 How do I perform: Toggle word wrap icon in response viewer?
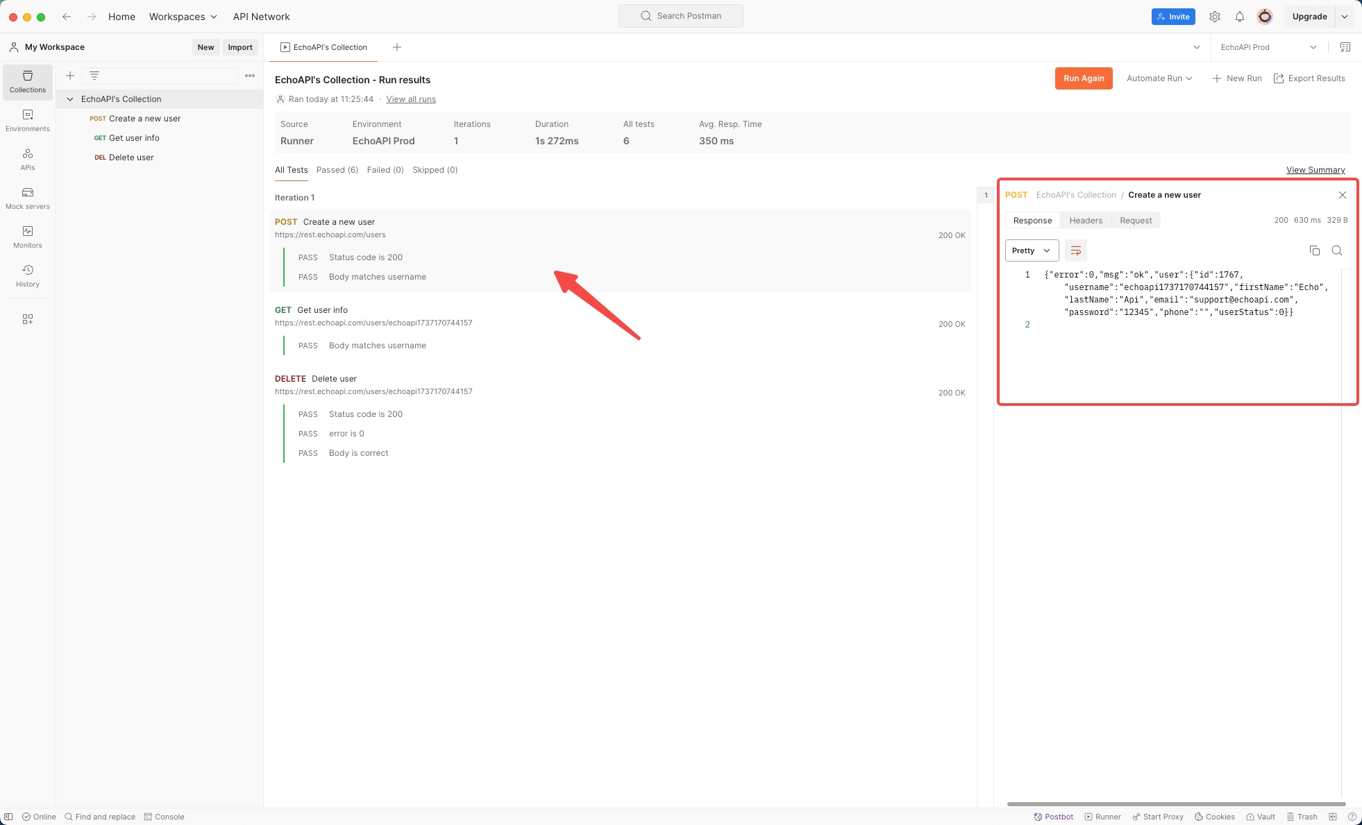tap(1076, 250)
